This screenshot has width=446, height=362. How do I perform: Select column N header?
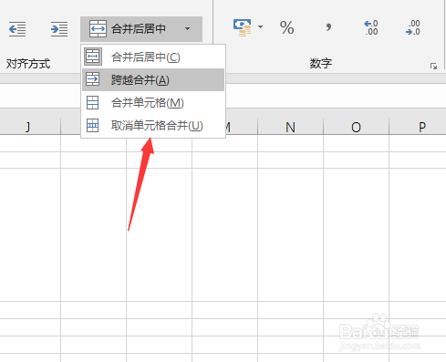click(290, 127)
